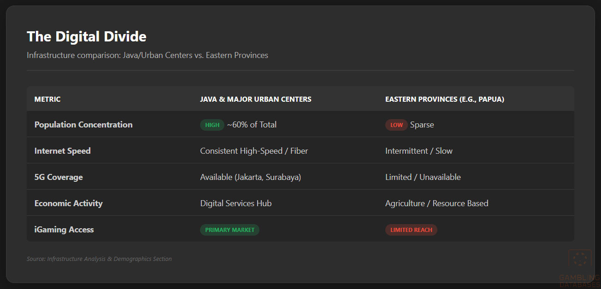
Task: Click the 5G Coverage row label
Action: [59, 177]
